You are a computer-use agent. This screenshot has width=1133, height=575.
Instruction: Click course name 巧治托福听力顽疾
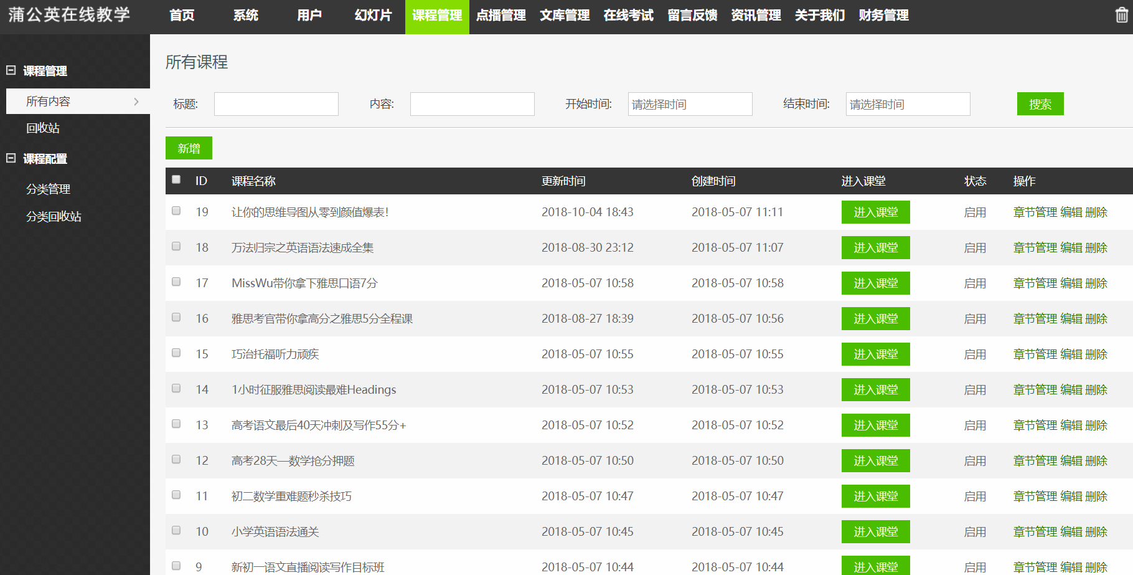tap(275, 354)
